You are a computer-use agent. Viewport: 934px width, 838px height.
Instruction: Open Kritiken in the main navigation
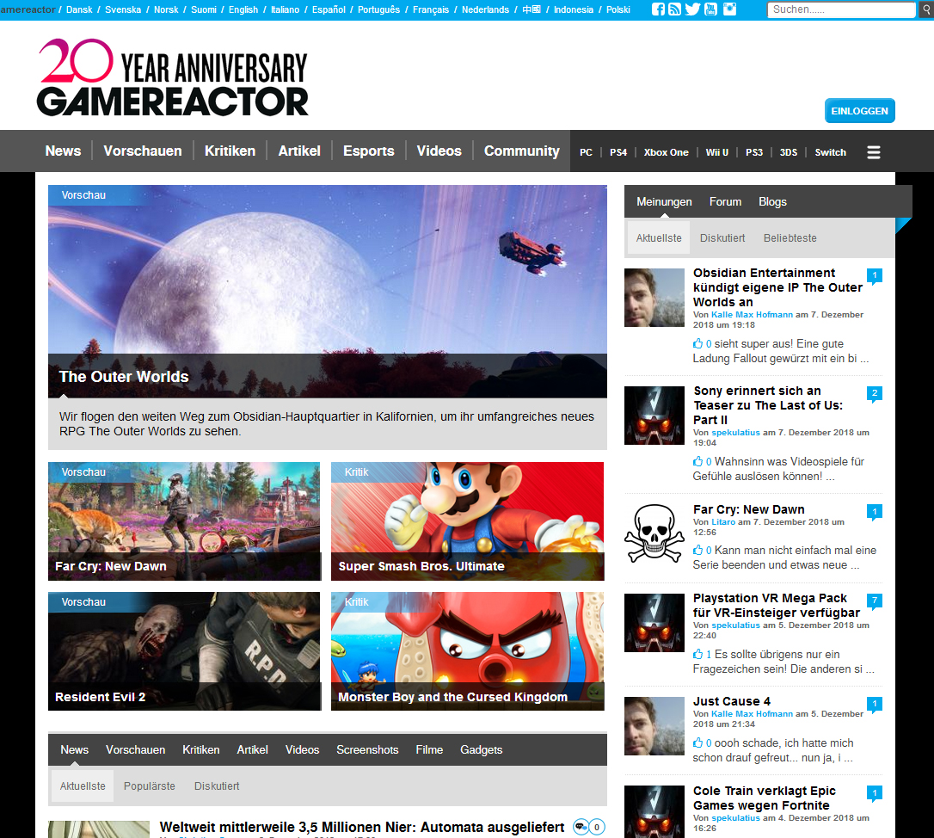(x=230, y=151)
